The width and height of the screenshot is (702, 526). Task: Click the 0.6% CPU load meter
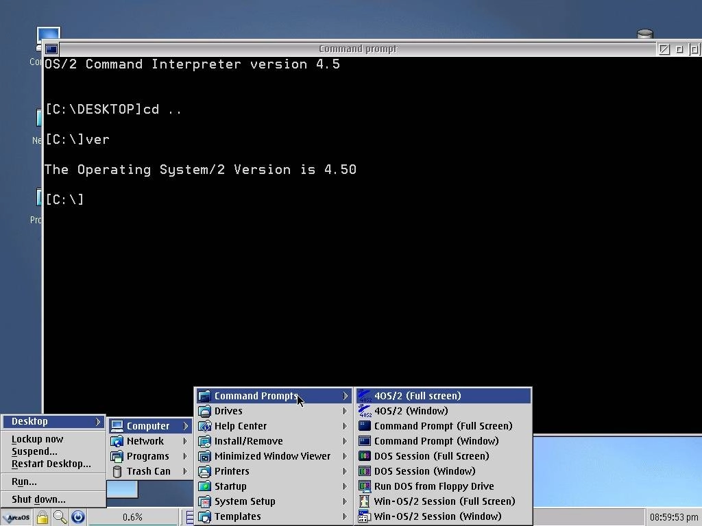[132, 518]
